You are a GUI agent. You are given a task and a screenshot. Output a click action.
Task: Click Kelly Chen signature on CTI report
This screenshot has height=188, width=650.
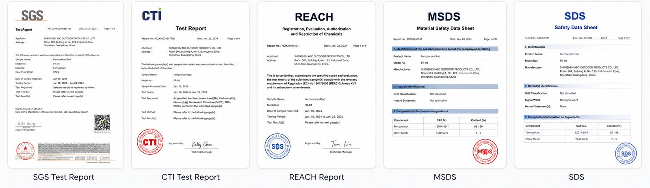pos(202,144)
